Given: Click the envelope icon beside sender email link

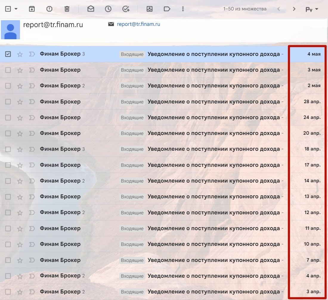Looking at the screenshot, I should click(x=111, y=24).
